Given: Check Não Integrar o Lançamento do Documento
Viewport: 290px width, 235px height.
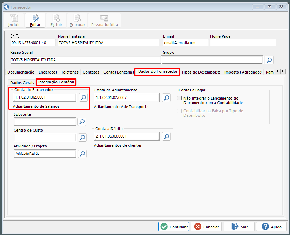Looking at the screenshot, I should [180, 98].
